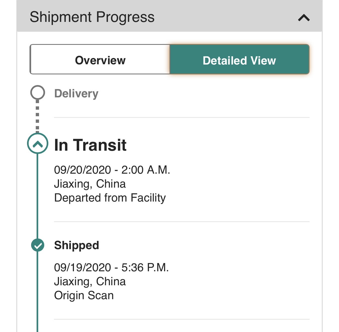339x332 pixels.
Task: Switch to the Overview tab
Action: 100,60
